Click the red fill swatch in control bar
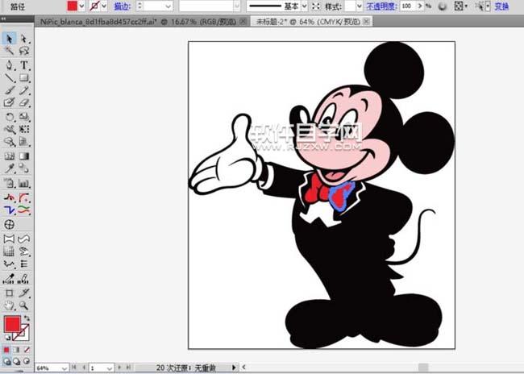This screenshot has height=374, width=524. (73, 6)
